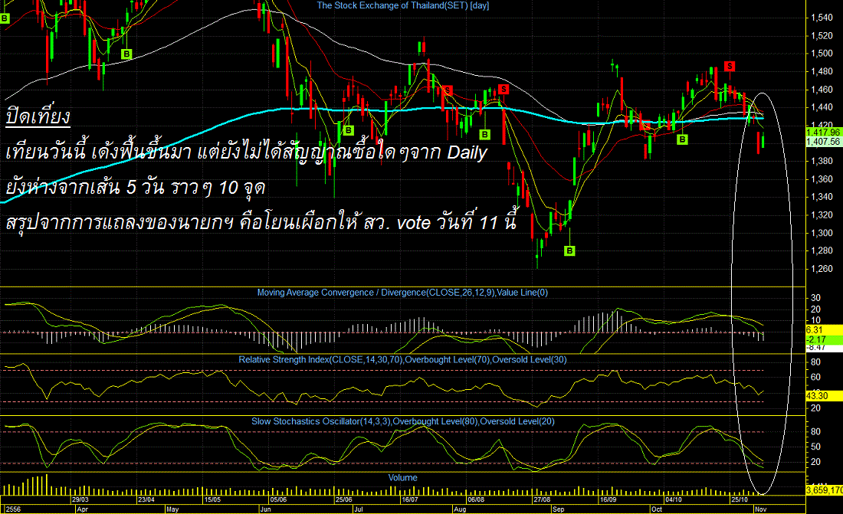
Task: Click the red S sell marker in mid-August
Action: coord(504,89)
